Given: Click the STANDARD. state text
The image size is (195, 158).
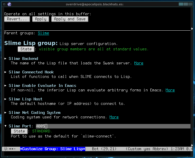Looking at the screenshot, I should 42,131.
